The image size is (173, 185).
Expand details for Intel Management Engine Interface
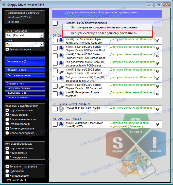pos(157,94)
